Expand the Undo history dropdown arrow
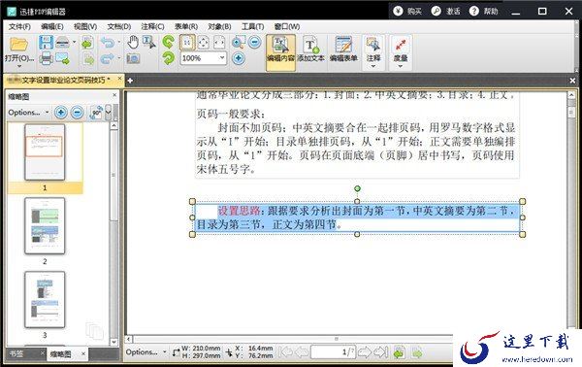Viewport: 582px width, 367px height. point(118,42)
